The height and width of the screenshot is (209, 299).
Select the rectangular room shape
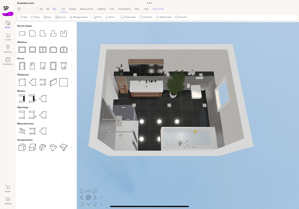coord(22,33)
